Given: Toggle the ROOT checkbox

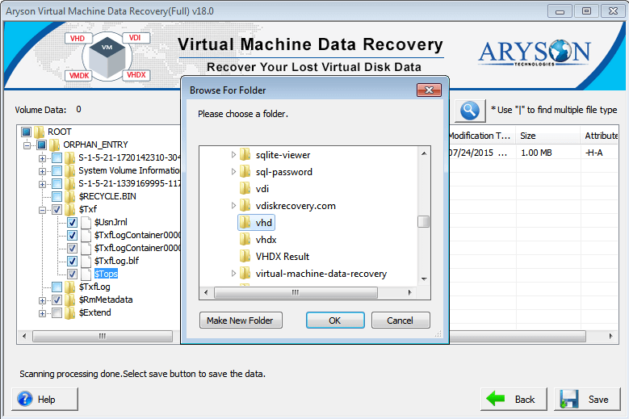Looking at the screenshot, I should 27,132.
